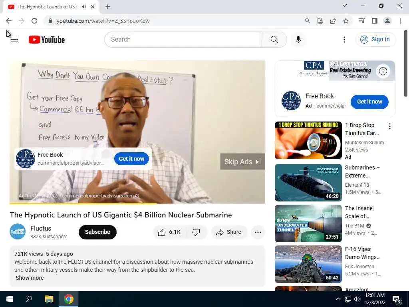Close the YouTube tab
The width and height of the screenshot is (409, 307).
93,7
